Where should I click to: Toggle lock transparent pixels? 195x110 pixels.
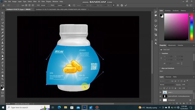[x=164, y=88]
